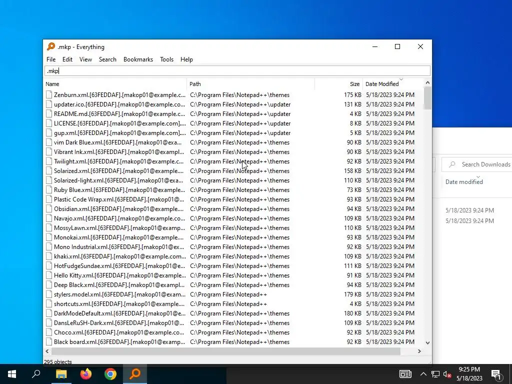Open the File menu
This screenshot has height=384, width=512.
[x=51, y=59]
